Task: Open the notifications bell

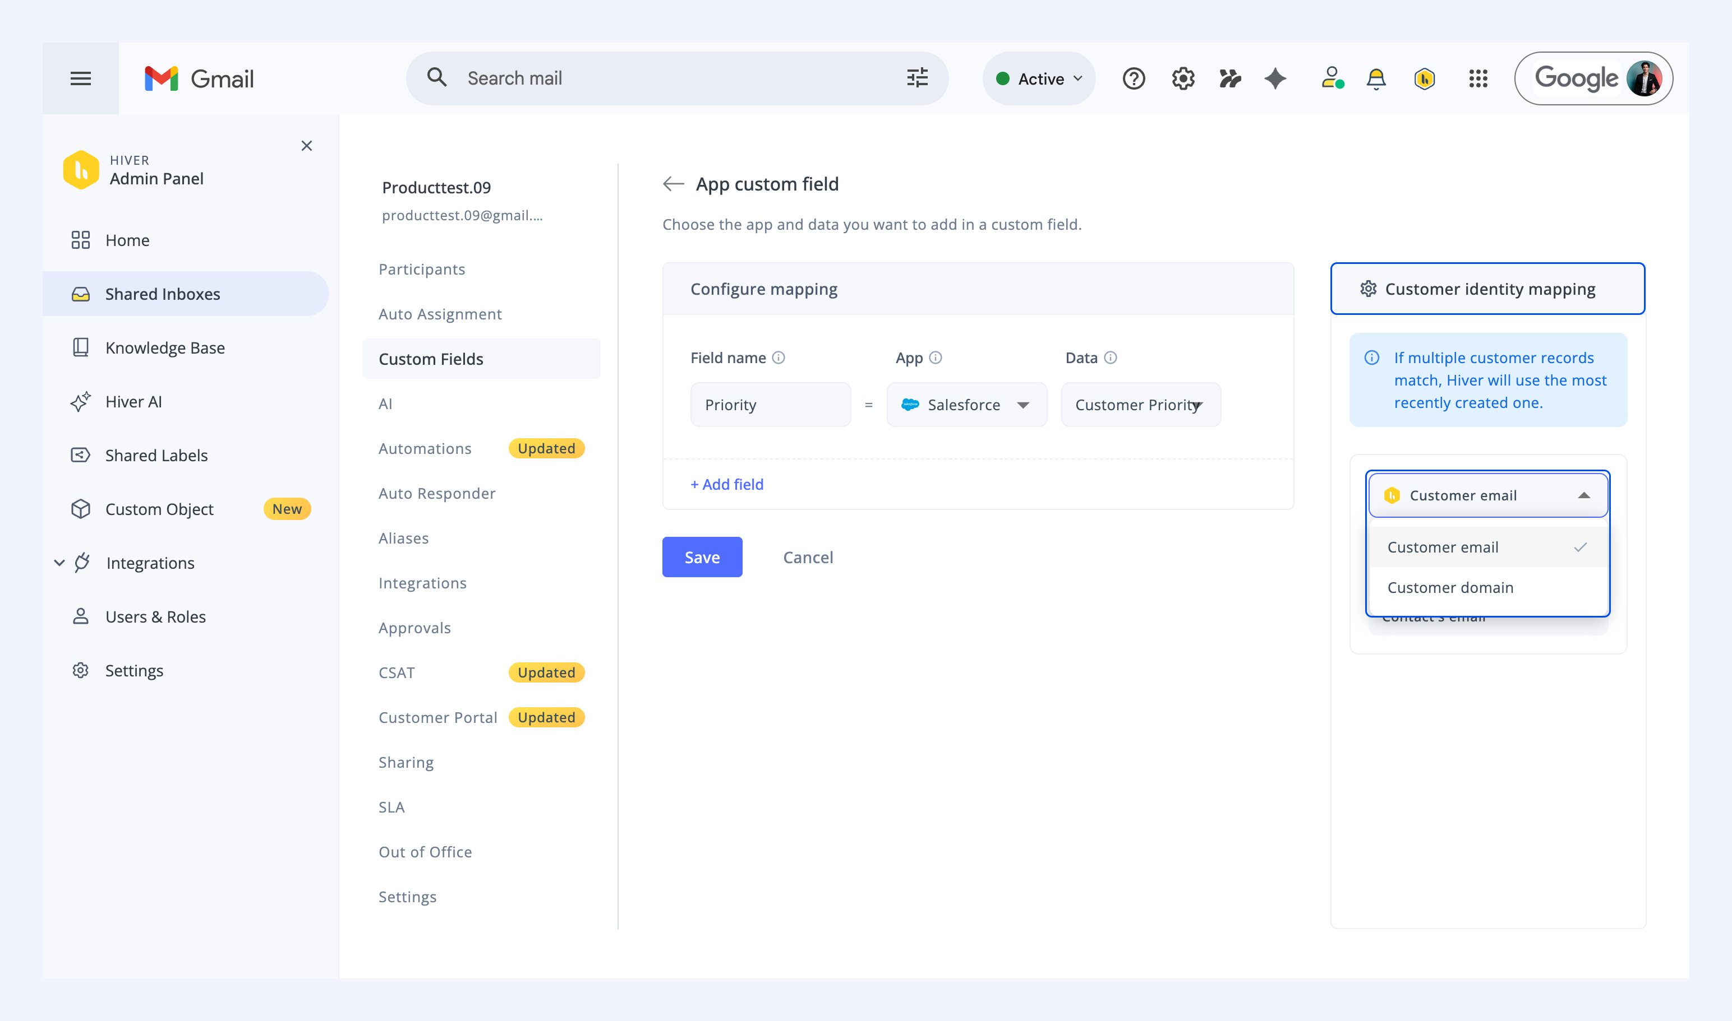Action: 1376,78
